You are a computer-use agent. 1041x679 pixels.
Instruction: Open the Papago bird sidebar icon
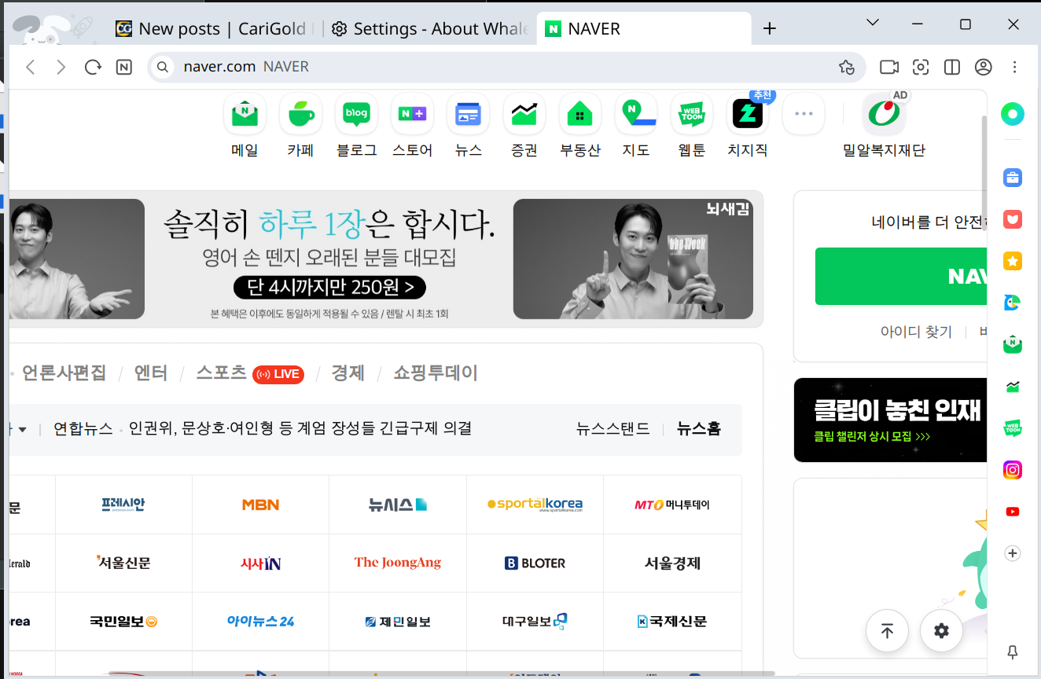pos(1013,303)
